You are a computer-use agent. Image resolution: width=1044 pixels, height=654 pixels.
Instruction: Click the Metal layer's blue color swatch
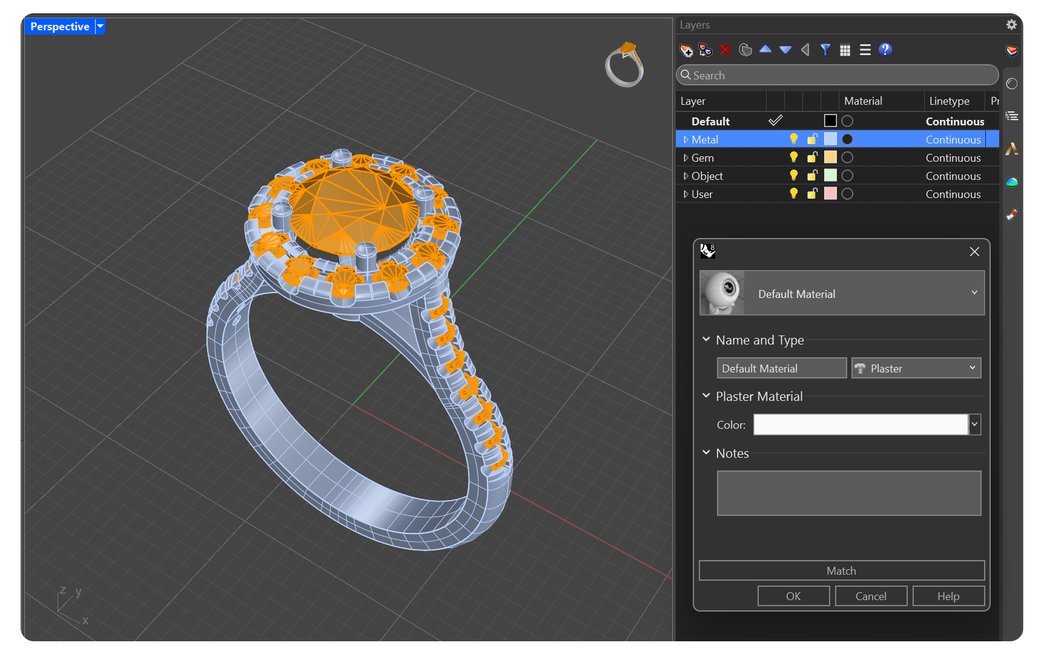tap(830, 139)
